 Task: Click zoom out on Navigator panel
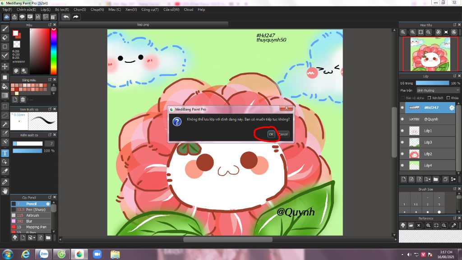click(x=429, y=32)
